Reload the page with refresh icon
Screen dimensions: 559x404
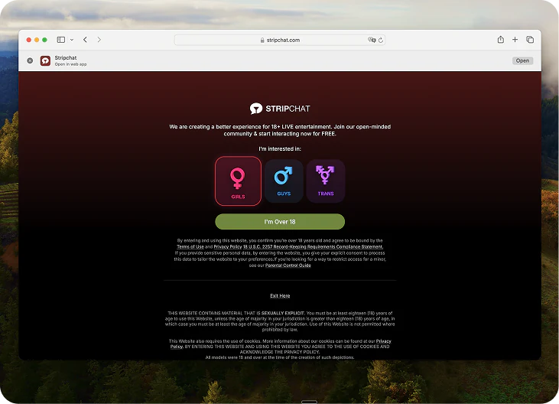[381, 40]
